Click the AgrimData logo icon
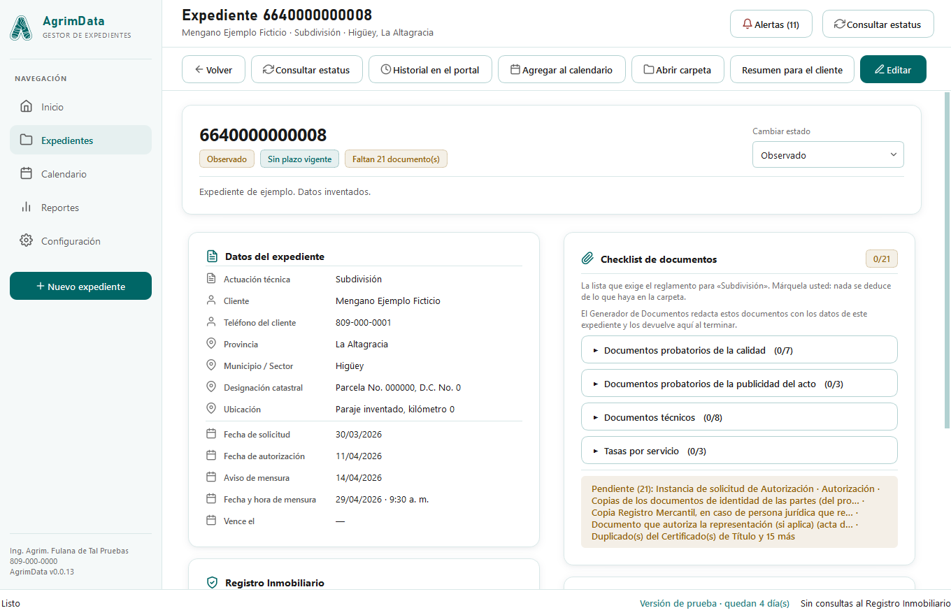Image resolution: width=951 pixels, height=615 pixels. [x=21, y=28]
